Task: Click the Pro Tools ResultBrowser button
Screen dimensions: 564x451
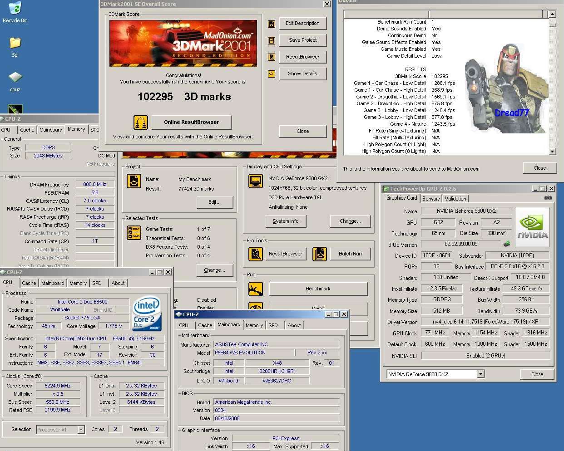Action: (285, 254)
